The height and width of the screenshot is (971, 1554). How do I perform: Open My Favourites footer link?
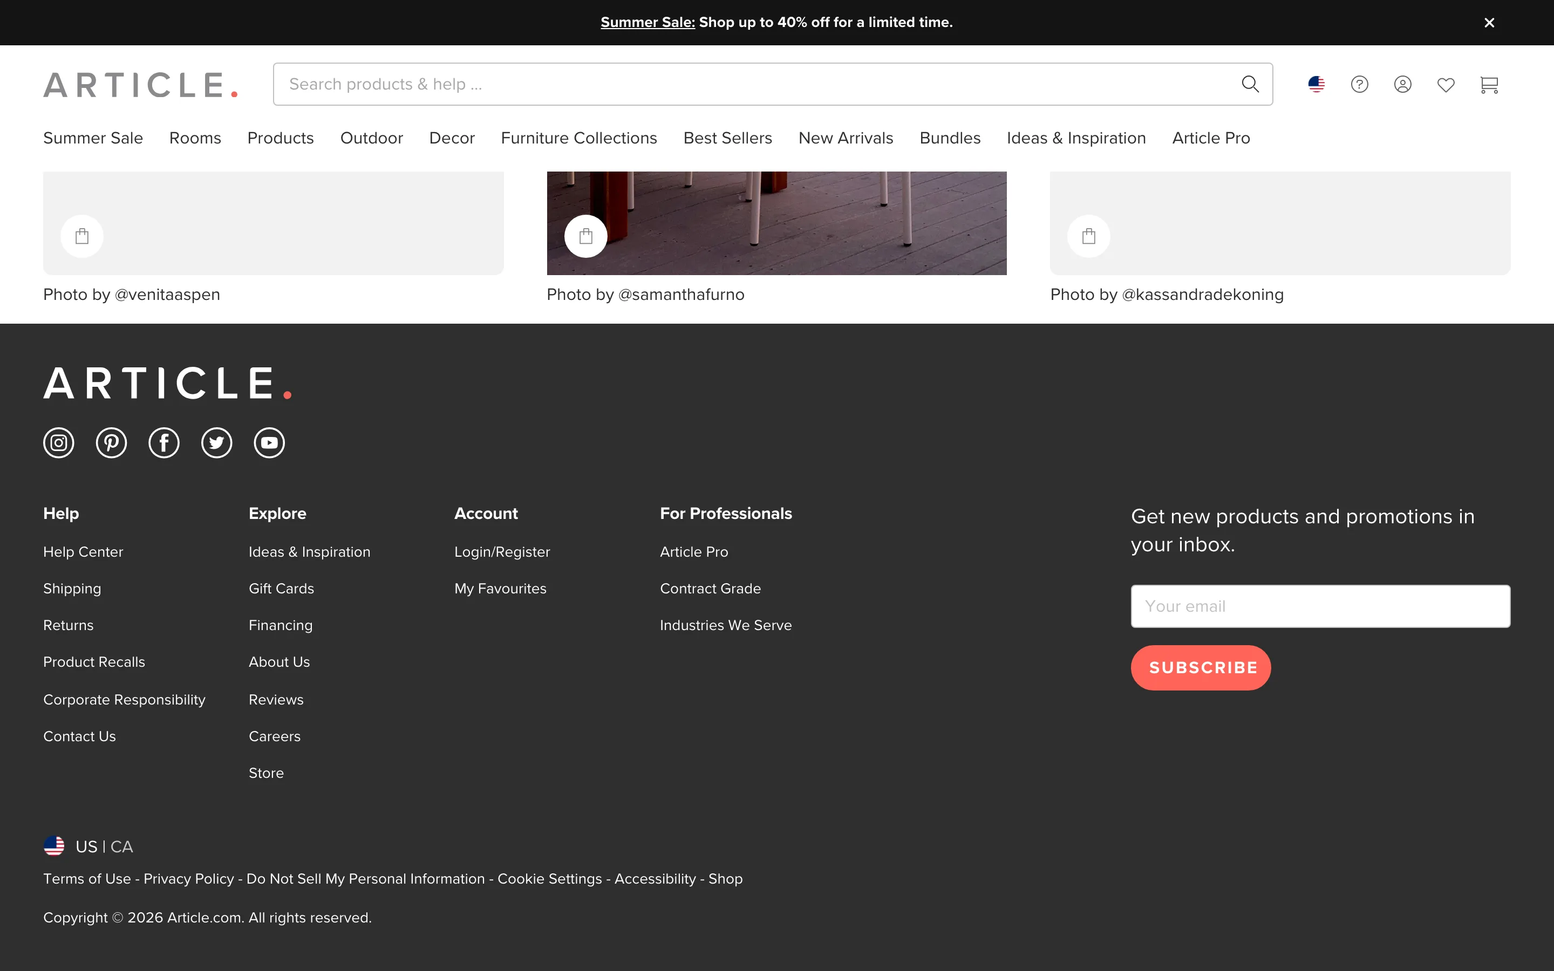coord(500,589)
